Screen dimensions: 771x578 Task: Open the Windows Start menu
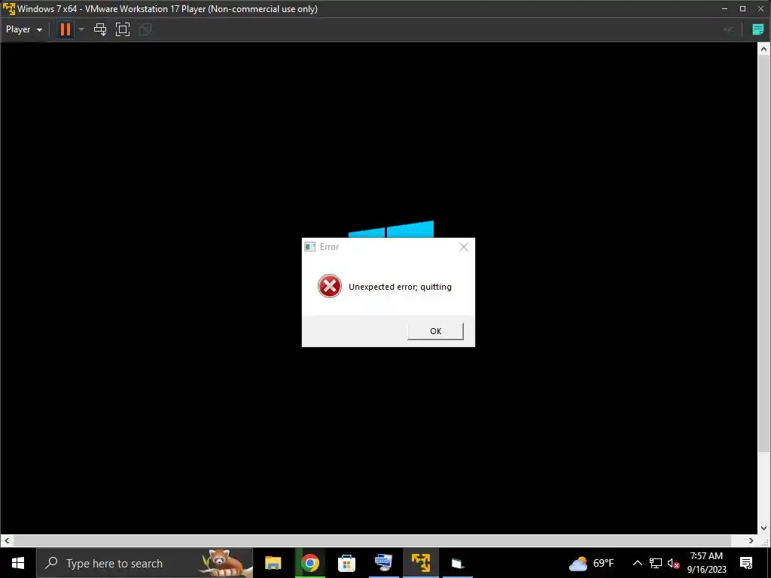click(18, 563)
